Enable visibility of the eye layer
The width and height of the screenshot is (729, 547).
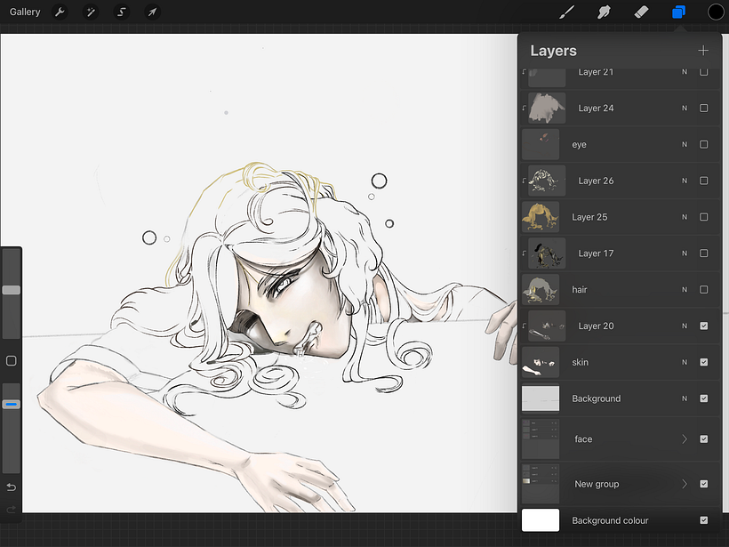[x=704, y=144]
